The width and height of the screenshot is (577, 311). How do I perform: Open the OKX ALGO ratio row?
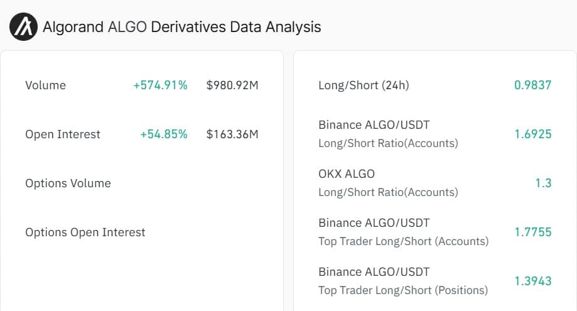coord(435,183)
